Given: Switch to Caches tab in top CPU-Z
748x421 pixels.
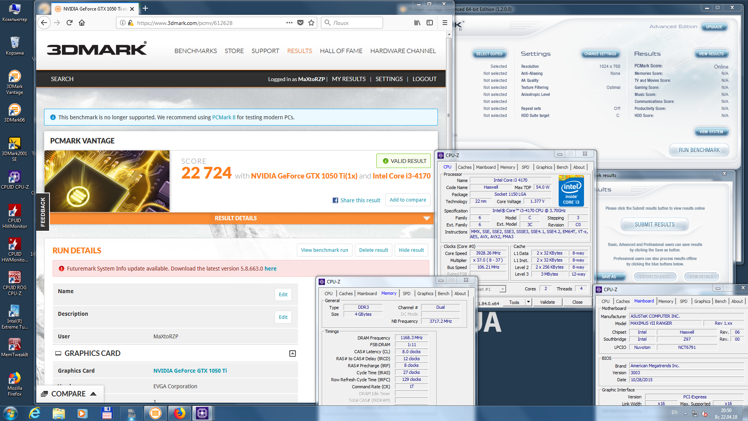Looking at the screenshot, I should [x=464, y=167].
